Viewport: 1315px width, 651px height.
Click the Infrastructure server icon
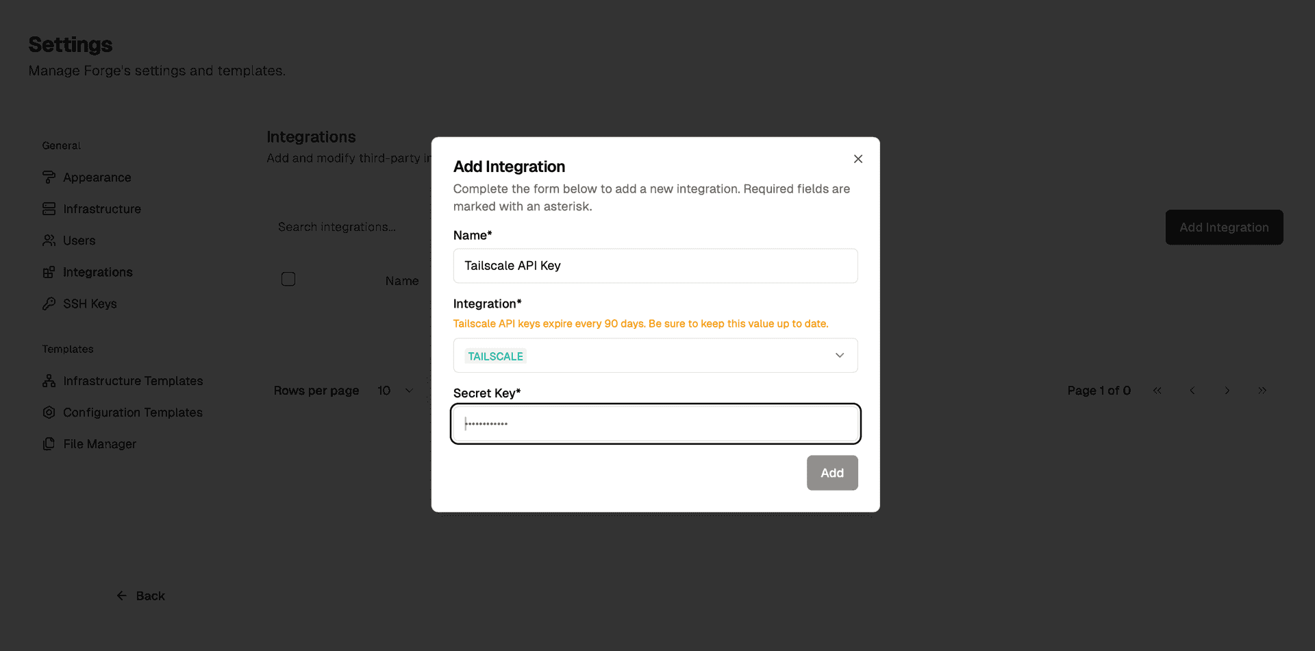49,209
